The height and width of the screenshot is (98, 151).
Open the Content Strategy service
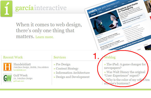coord(67,68)
